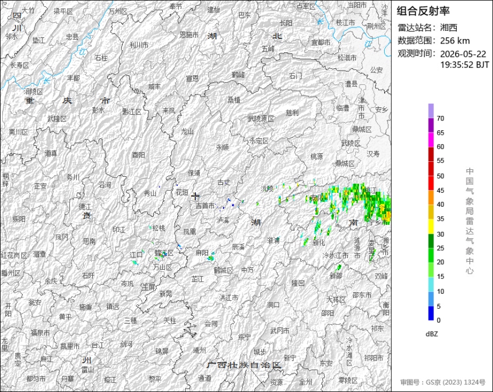Click the 万州区 label on map

coord(118,11)
